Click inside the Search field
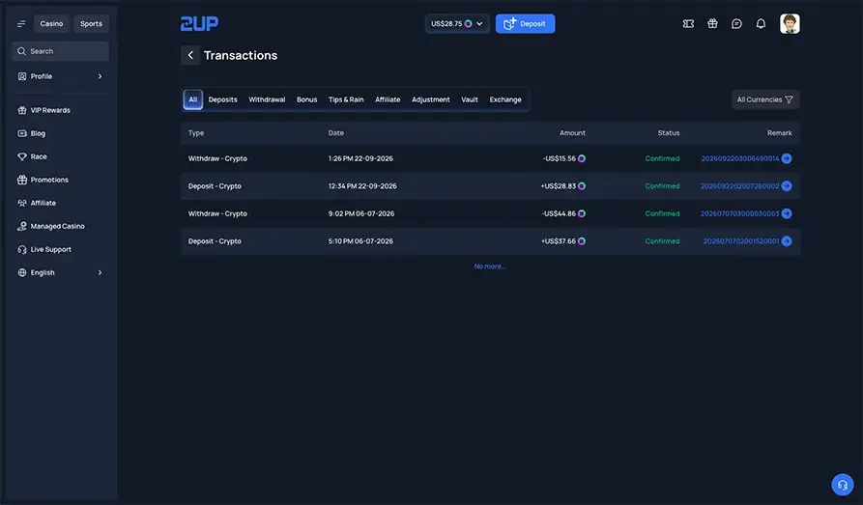Image resolution: width=863 pixels, height=505 pixels. point(60,51)
